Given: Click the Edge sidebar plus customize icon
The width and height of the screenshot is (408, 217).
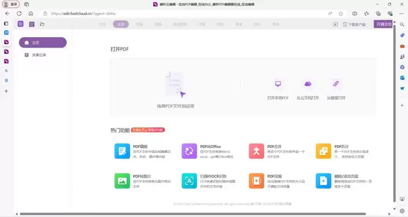Looking at the screenshot, I should (402, 105).
